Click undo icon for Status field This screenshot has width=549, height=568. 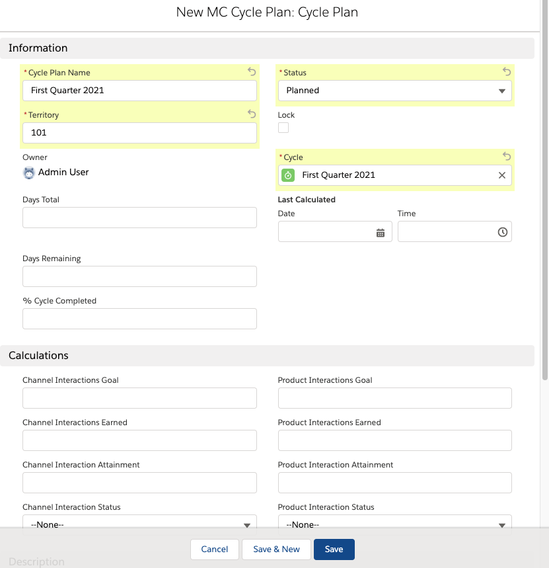pos(506,72)
